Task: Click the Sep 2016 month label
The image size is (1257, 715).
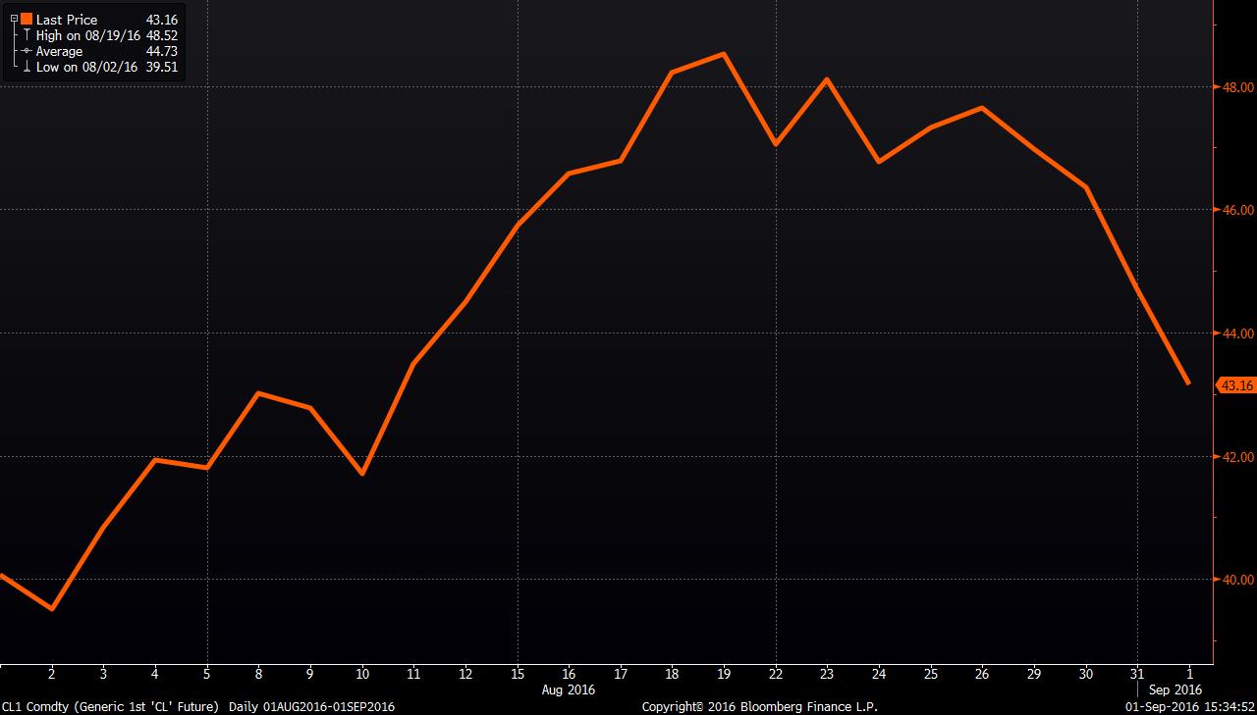Action: tap(1175, 689)
